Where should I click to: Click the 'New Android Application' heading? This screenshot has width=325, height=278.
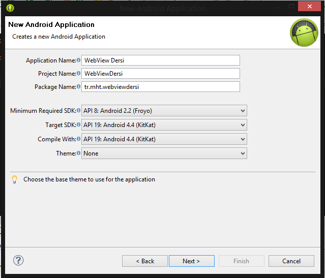(x=51, y=25)
